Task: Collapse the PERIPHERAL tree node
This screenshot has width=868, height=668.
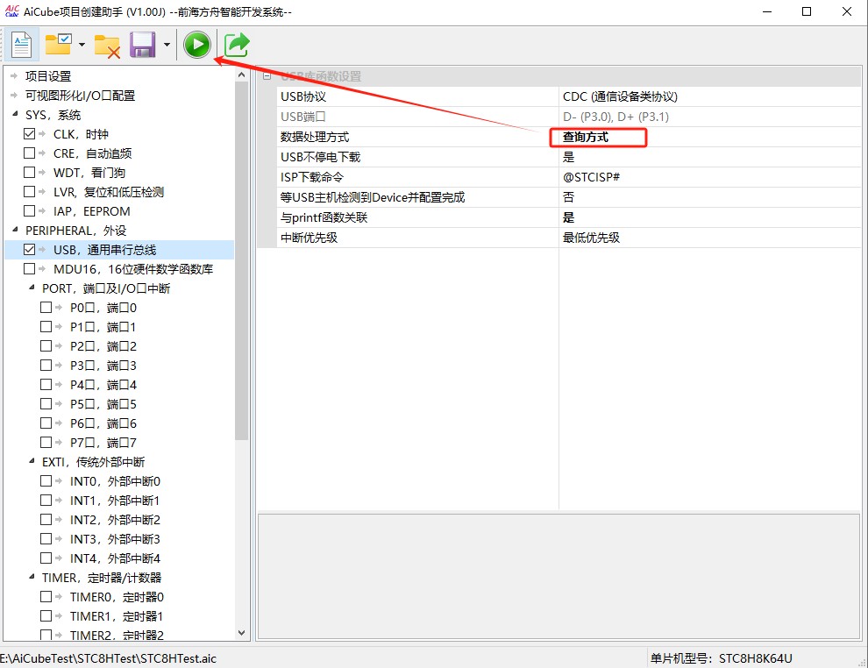Action: click(15, 231)
